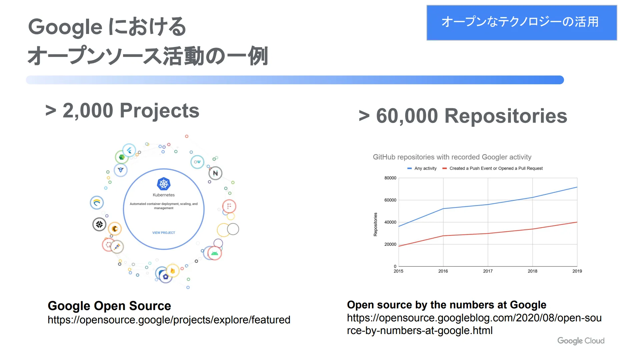Click the blue technology banner in the corner
This screenshot has width=633, height=353.
click(522, 23)
